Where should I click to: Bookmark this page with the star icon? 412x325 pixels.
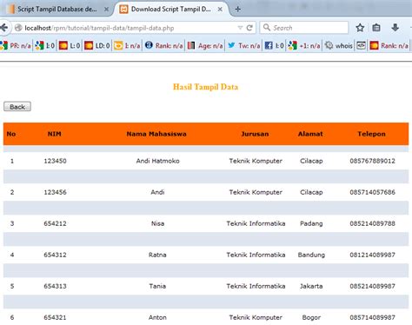[x=360, y=28]
